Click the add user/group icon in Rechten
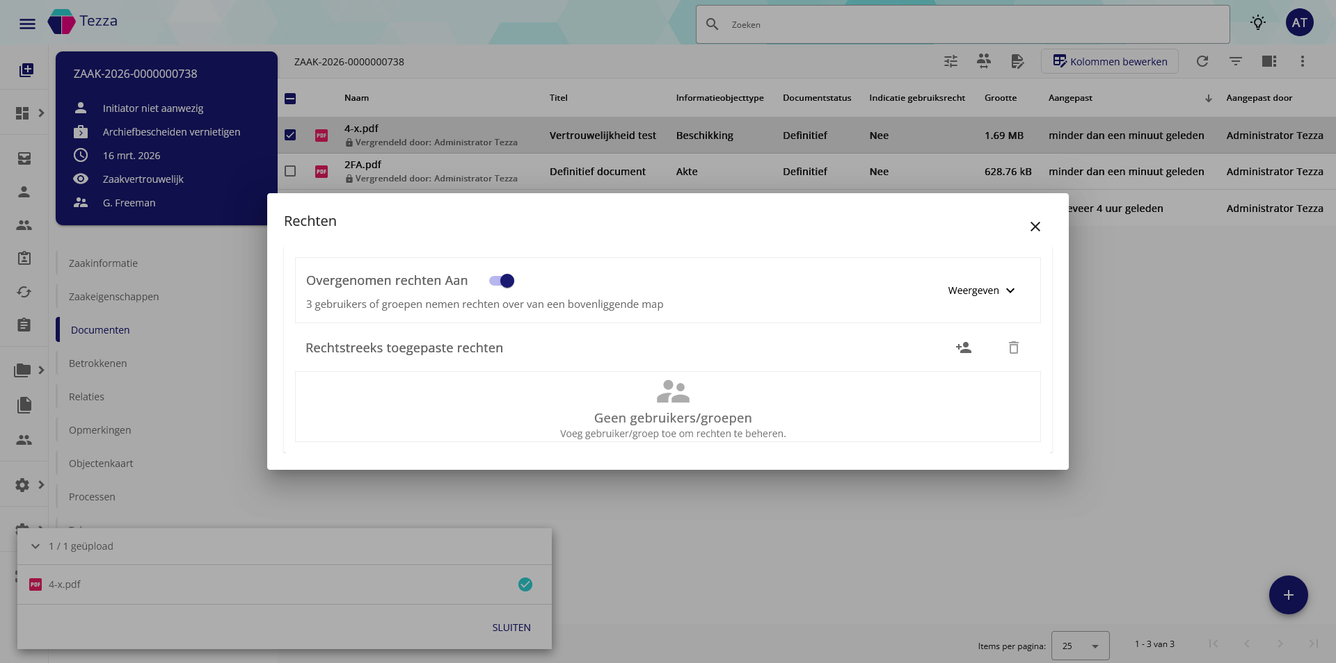Image resolution: width=1336 pixels, height=663 pixels. coord(964,347)
